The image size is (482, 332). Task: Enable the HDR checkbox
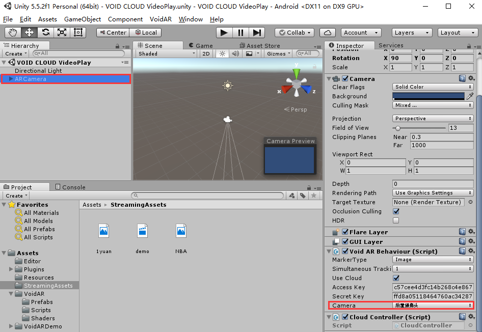point(396,220)
